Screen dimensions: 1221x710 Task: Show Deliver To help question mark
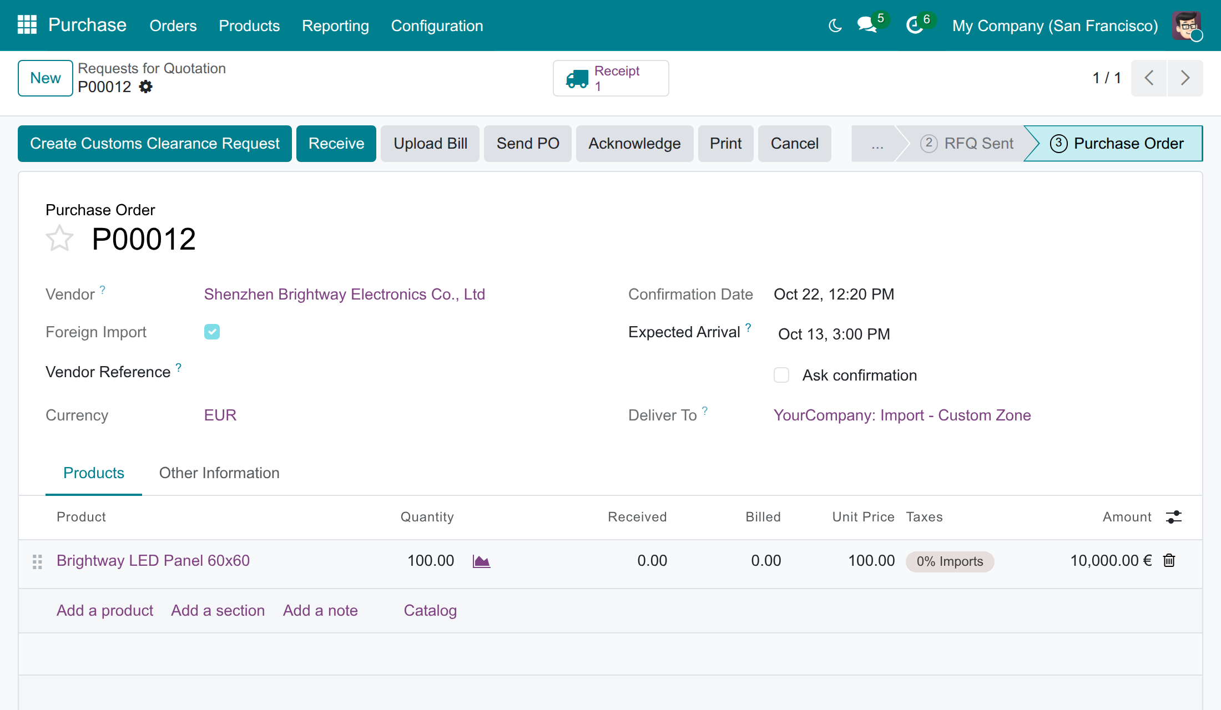point(705,410)
